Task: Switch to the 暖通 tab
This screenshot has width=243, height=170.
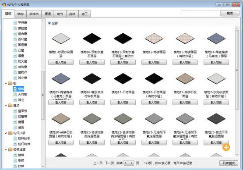Action: tap(48, 14)
